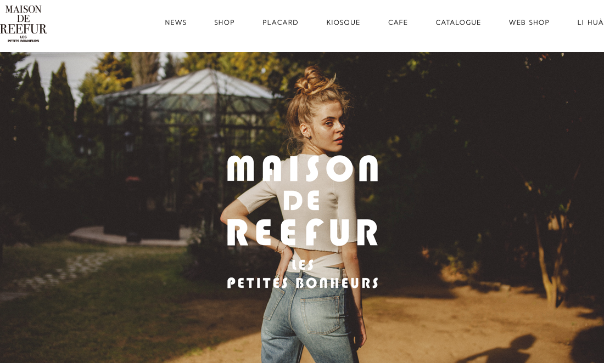Image resolution: width=604 pixels, height=363 pixels.
Task: Click the white DE word in hero
Action: 302,201
